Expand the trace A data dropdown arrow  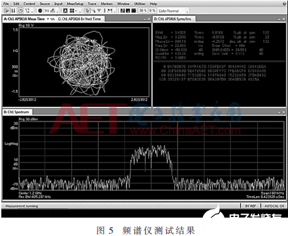click(48, 19)
